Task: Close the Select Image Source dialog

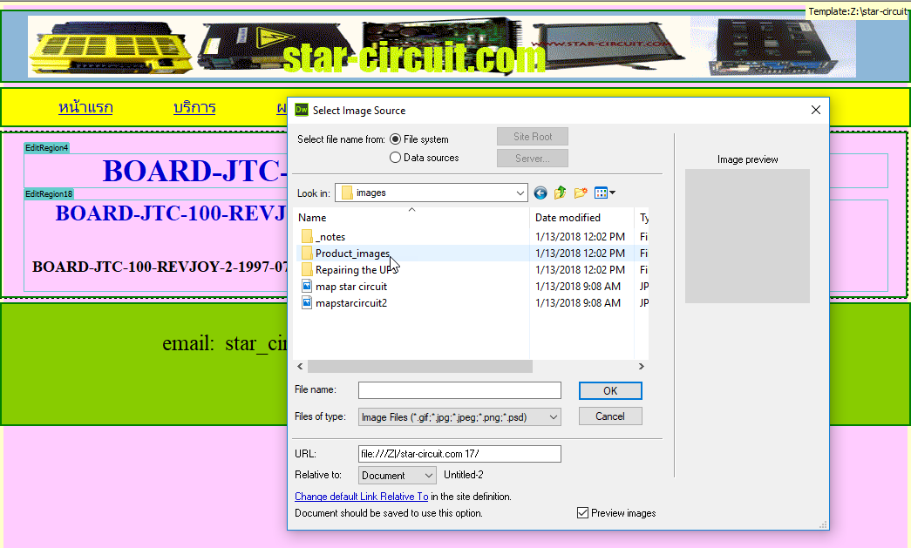Action: tap(816, 110)
